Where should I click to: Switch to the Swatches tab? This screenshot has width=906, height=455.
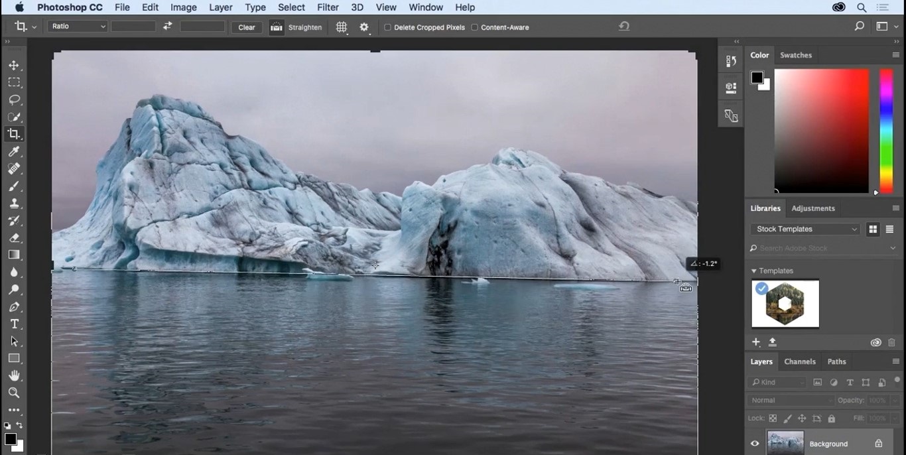coord(796,55)
